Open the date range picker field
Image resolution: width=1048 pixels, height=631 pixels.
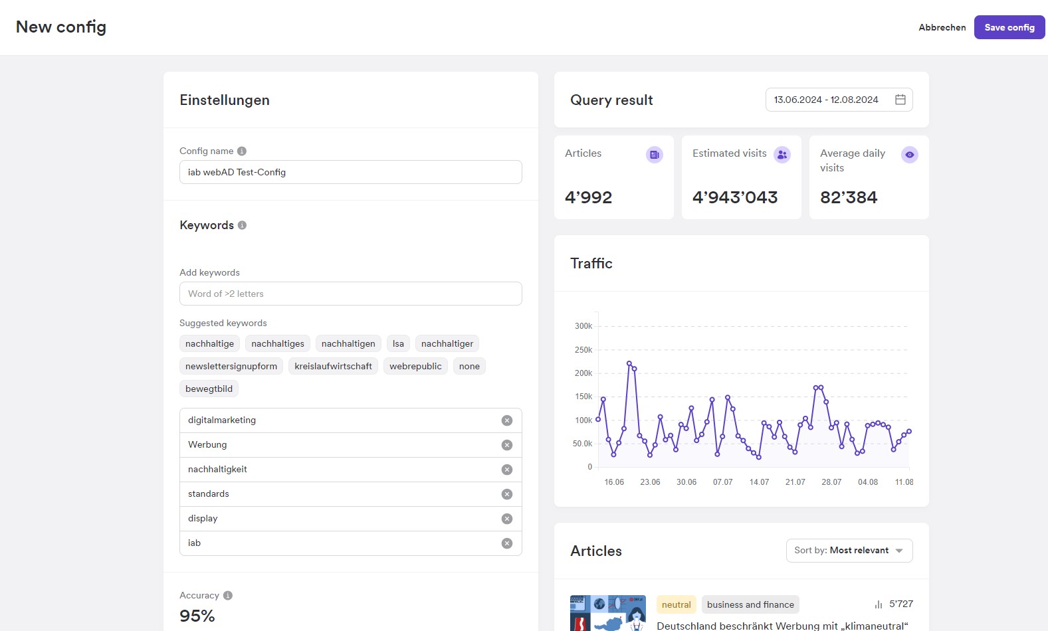click(827, 100)
